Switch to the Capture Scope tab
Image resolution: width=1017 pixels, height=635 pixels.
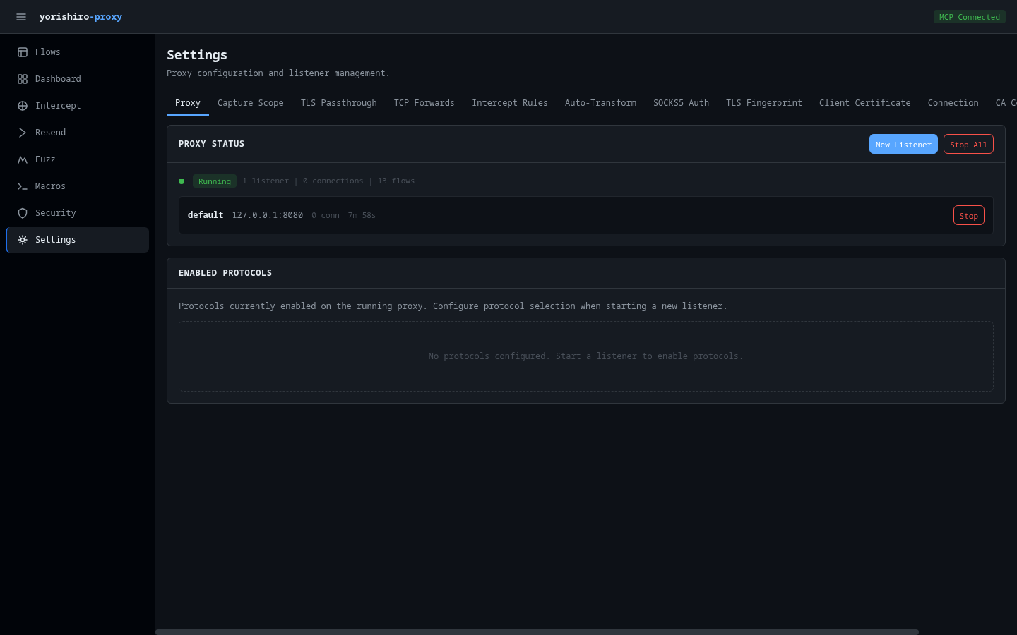(x=250, y=103)
